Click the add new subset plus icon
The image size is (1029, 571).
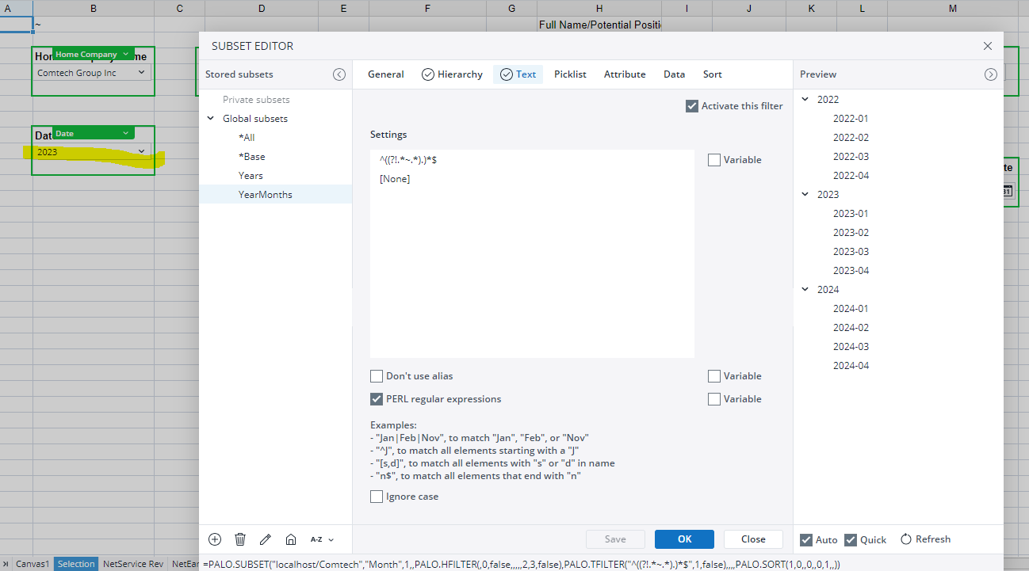[x=215, y=539]
